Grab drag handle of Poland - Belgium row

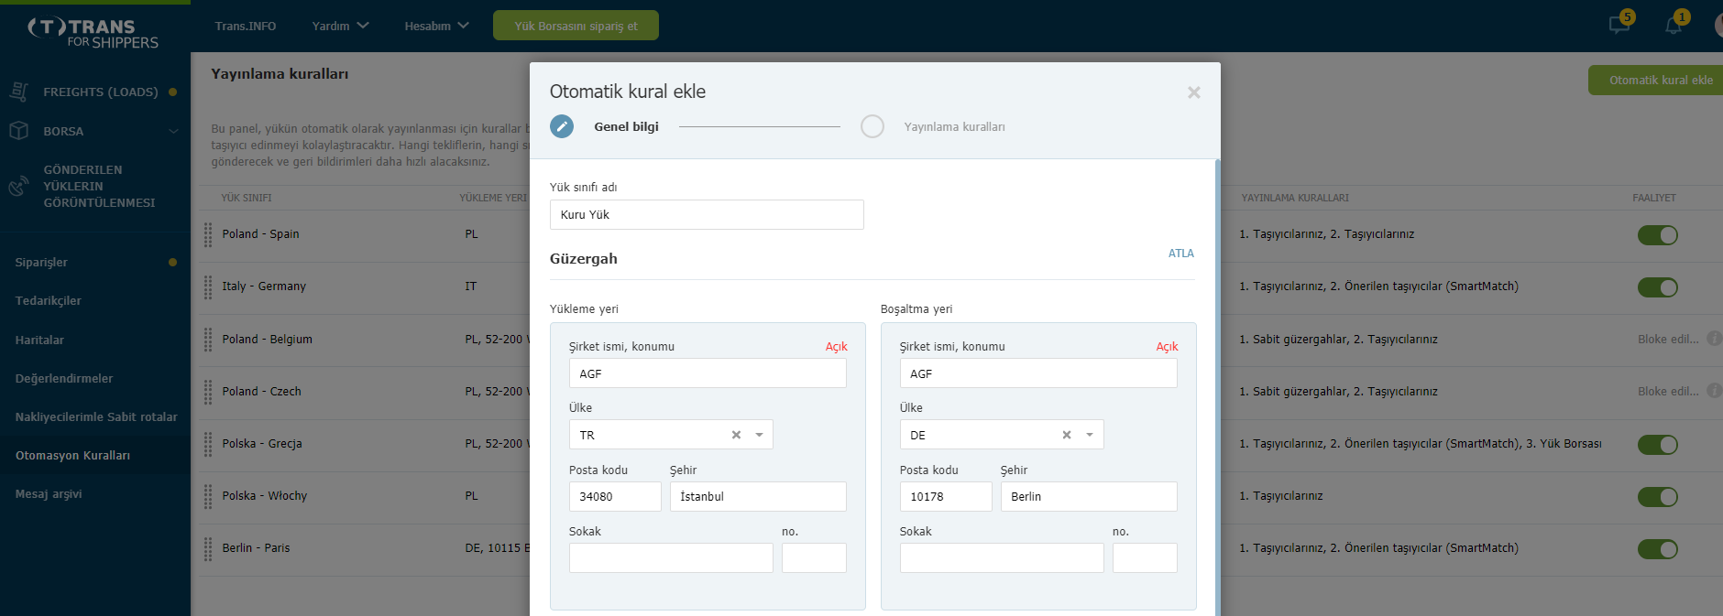click(208, 340)
